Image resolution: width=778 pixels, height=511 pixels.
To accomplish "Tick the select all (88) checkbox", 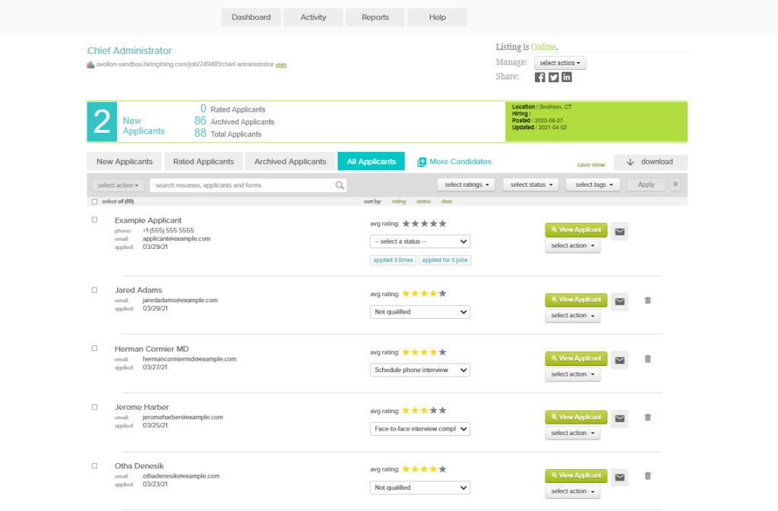I will pos(94,202).
